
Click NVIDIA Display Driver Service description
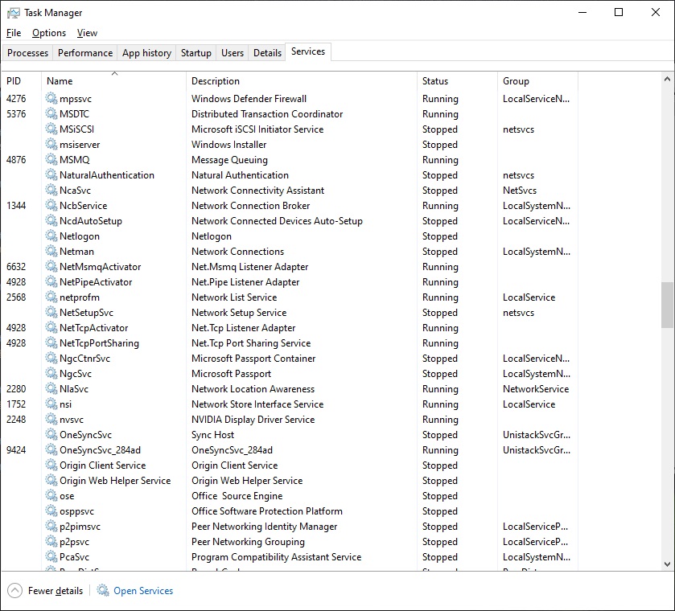point(253,420)
